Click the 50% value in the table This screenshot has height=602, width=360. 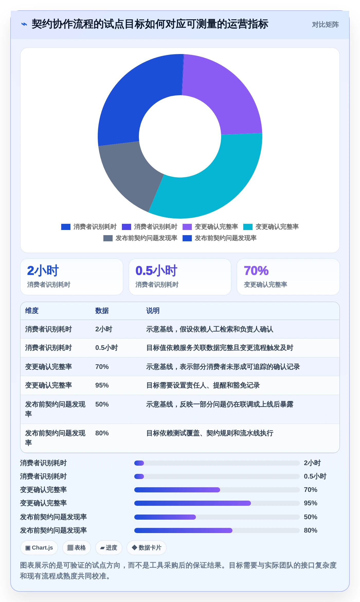(102, 404)
